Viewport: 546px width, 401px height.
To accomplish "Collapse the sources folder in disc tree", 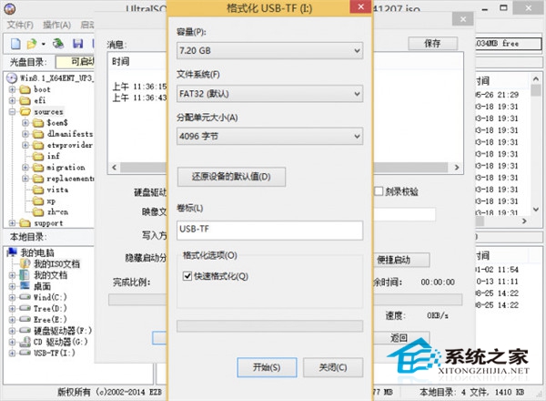I will [x=12, y=112].
